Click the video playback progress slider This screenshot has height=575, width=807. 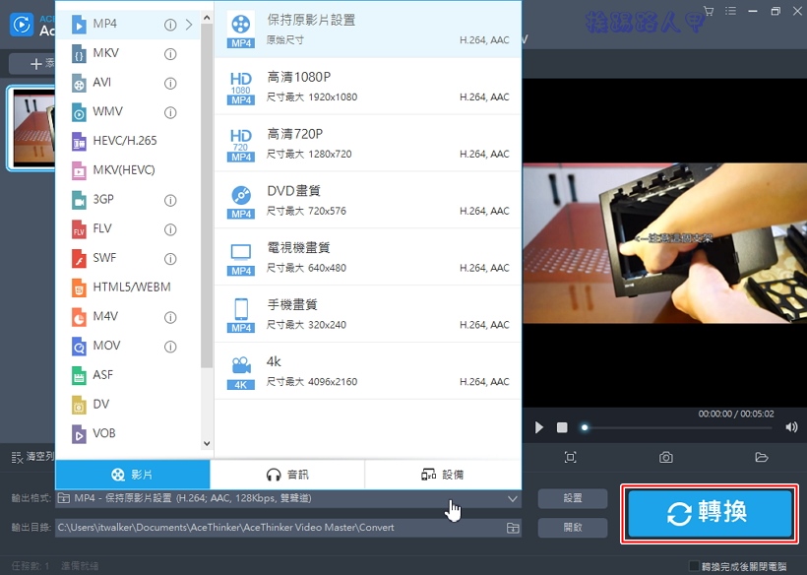pos(679,427)
